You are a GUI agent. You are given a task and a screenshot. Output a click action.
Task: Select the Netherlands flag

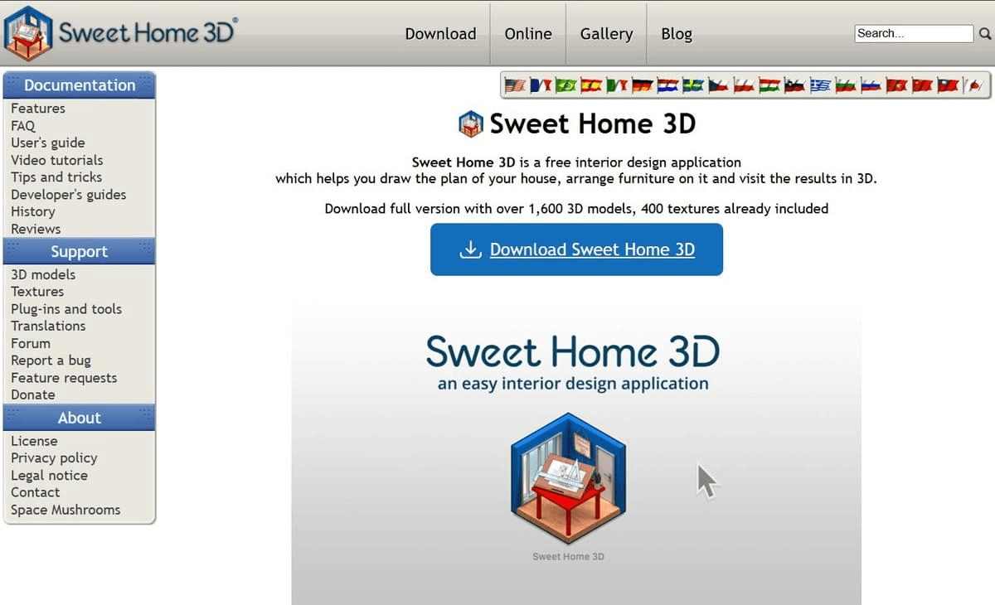[x=667, y=85]
